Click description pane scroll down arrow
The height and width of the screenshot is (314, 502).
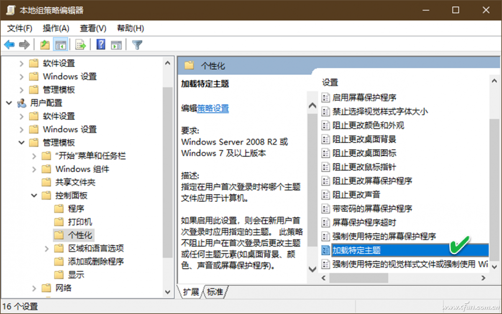[x=312, y=268]
